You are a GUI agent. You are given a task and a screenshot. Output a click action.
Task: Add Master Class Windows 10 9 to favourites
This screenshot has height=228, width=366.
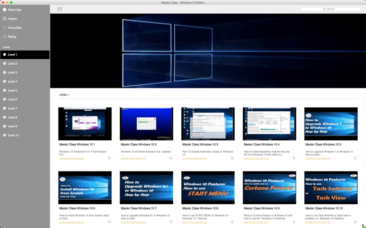coord(294,222)
